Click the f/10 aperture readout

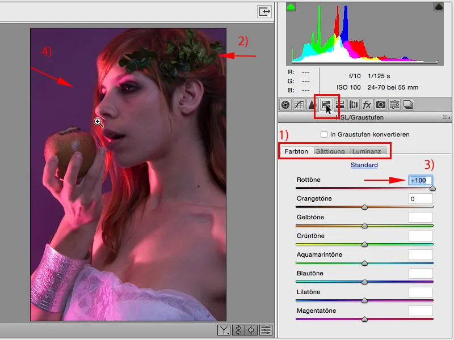355,76
